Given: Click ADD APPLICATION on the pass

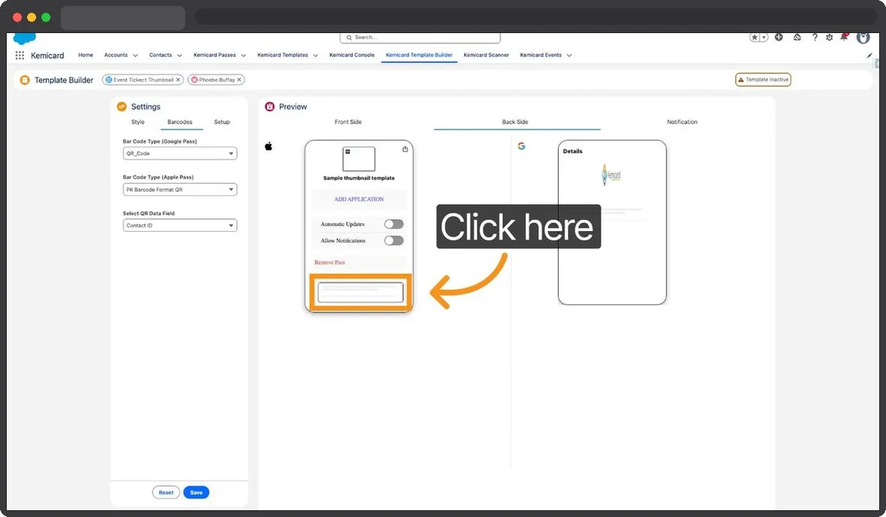Looking at the screenshot, I should [x=359, y=199].
